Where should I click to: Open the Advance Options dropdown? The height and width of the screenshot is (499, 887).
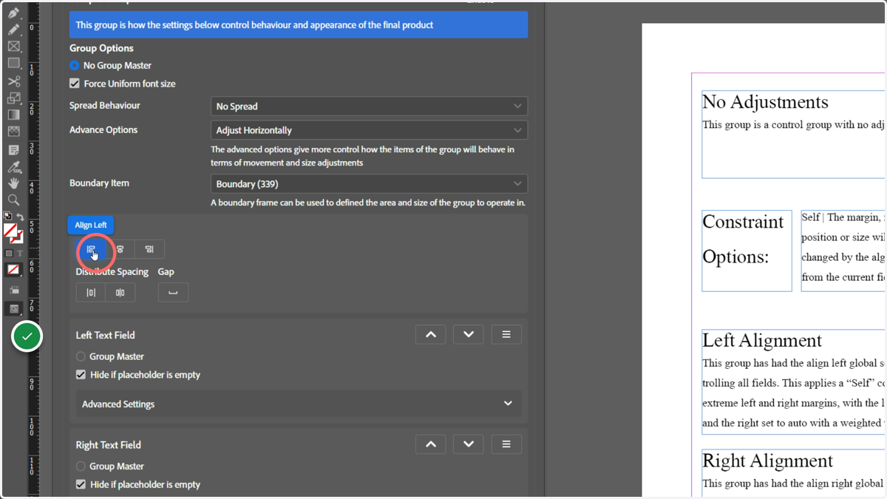pyautogui.click(x=369, y=130)
